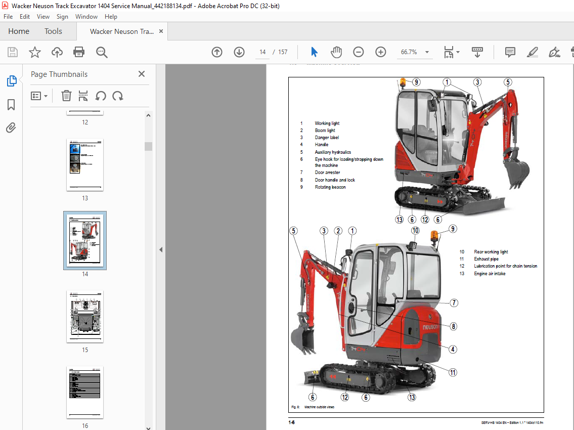The width and height of the screenshot is (574, 430).
Task: Switch to the Tools tab
Action: click(54, 31)
